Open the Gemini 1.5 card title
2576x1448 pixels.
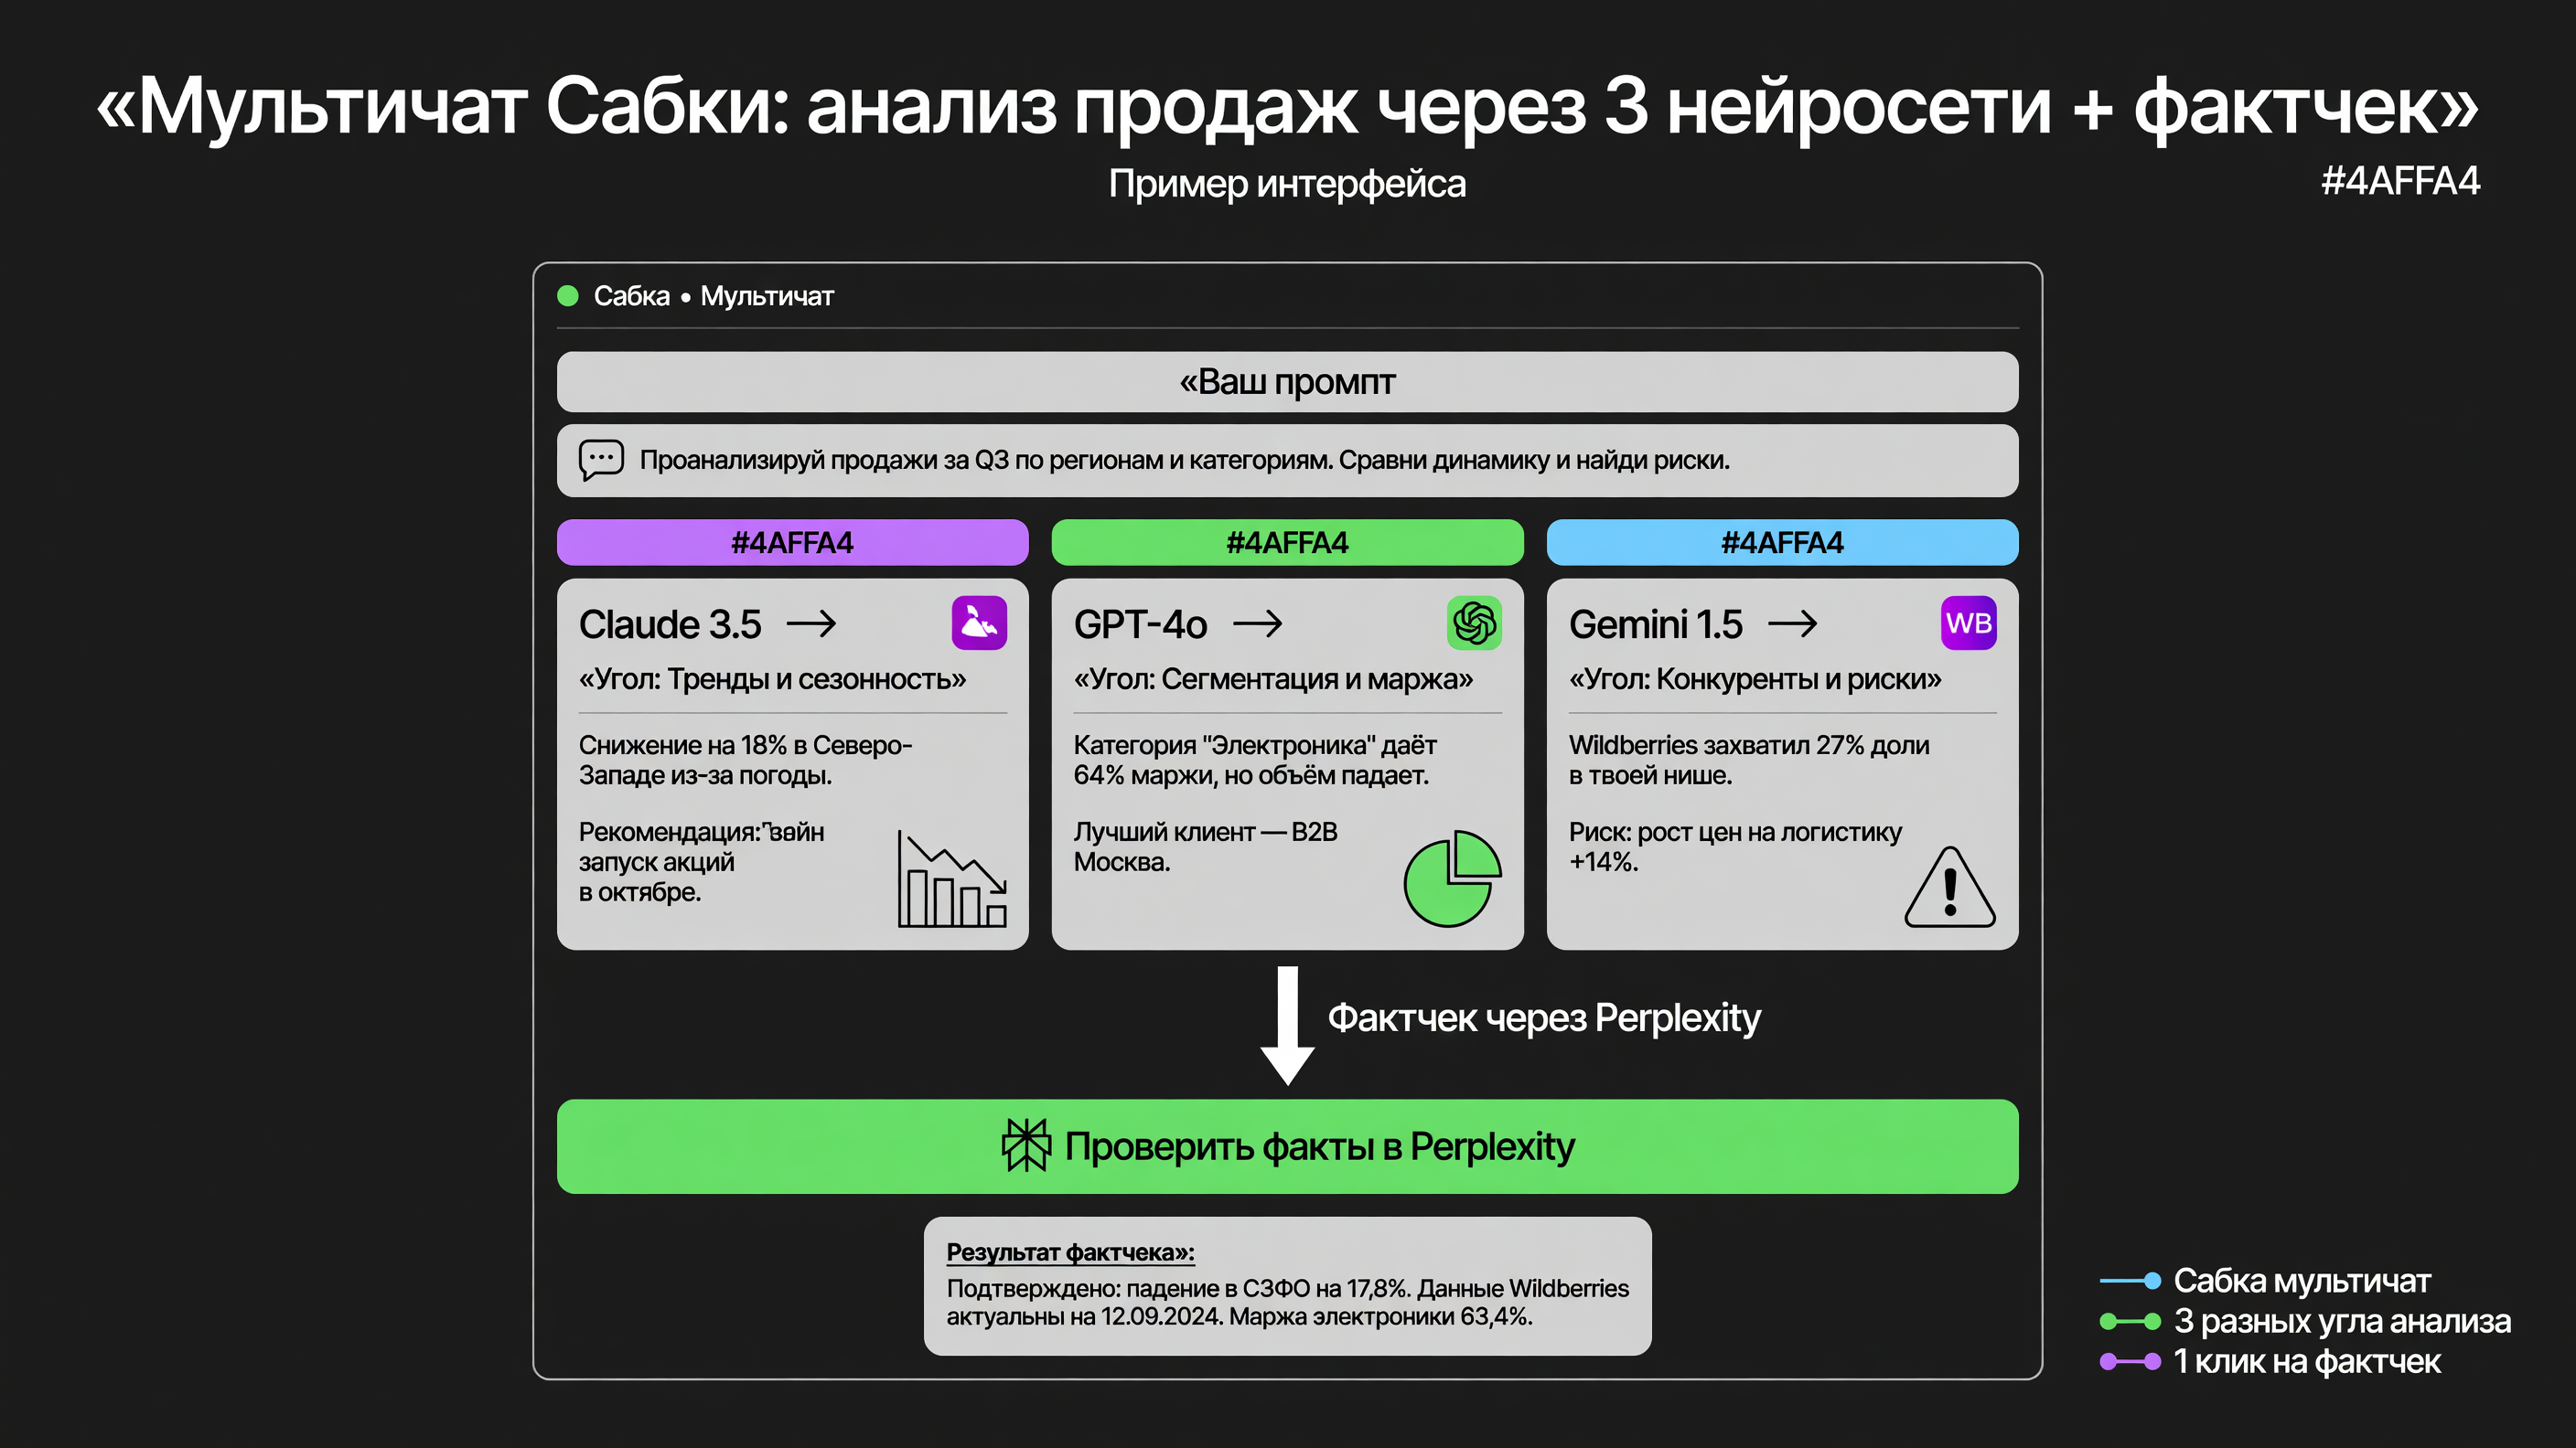[1655, 624]
